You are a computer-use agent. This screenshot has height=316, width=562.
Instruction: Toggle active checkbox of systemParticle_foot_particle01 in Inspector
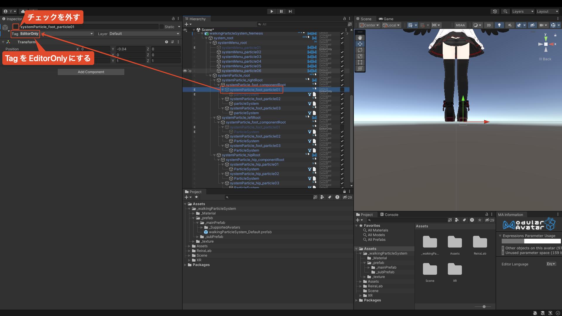(16, 27)
